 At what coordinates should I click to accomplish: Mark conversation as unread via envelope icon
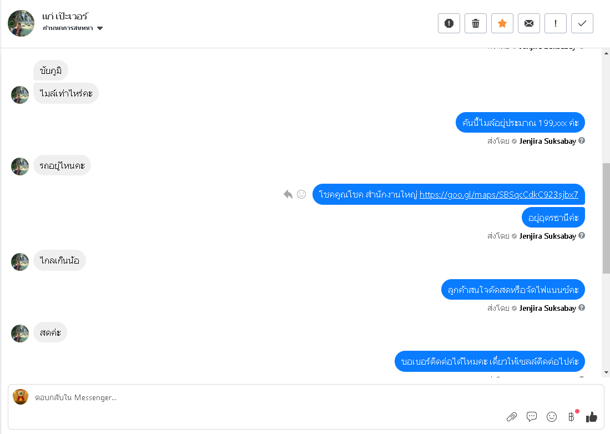(x=529, y=23)
